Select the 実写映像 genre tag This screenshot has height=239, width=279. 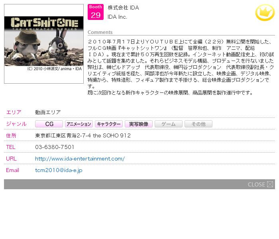[x=139, y=124]
